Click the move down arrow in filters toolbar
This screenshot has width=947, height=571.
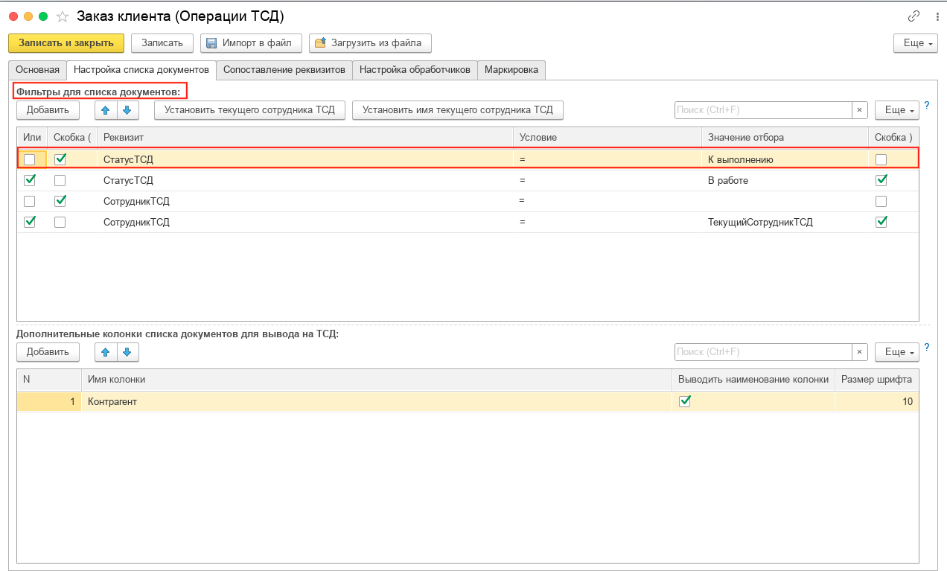tap(127, 110)
